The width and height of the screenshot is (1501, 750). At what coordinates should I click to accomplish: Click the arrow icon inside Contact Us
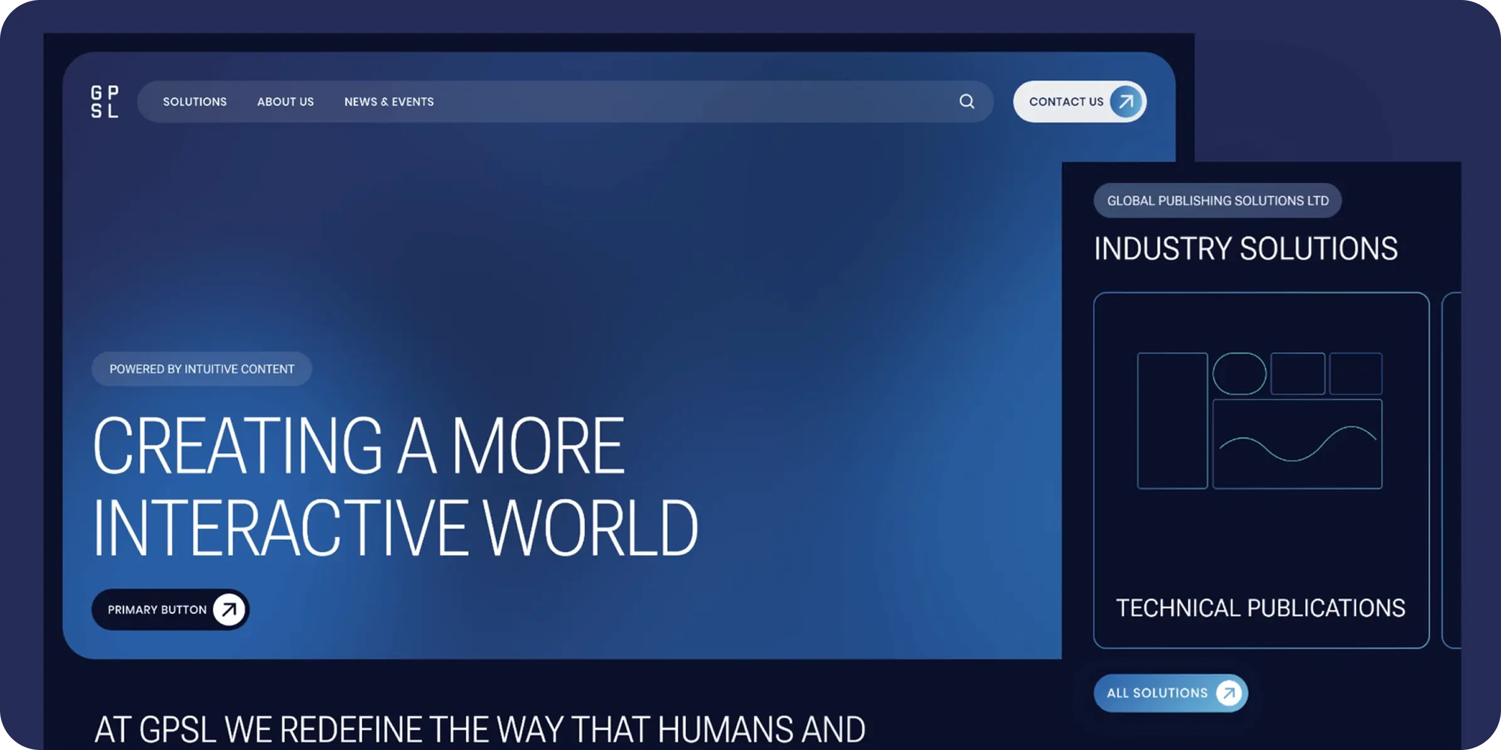1126,102
